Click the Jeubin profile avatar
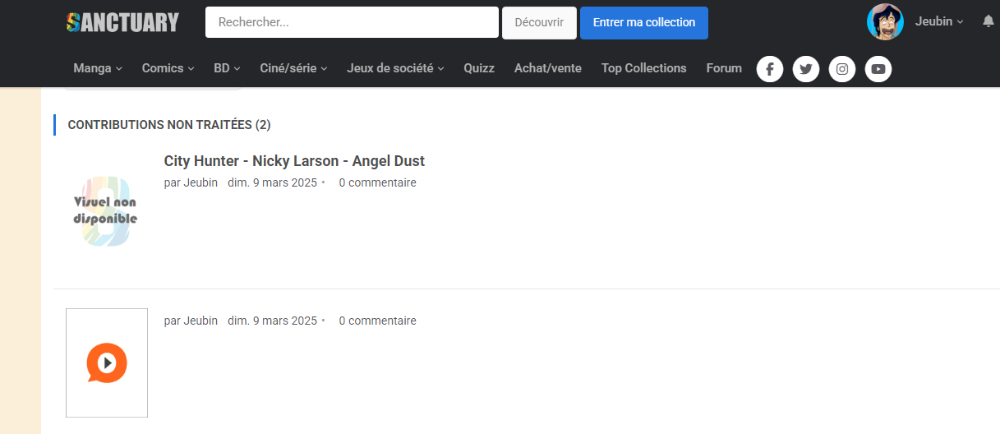 885,21
